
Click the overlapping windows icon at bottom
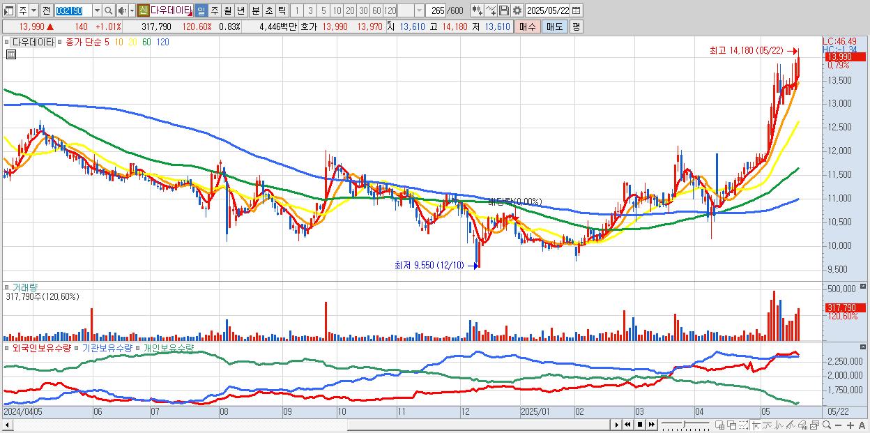[731, 425]
